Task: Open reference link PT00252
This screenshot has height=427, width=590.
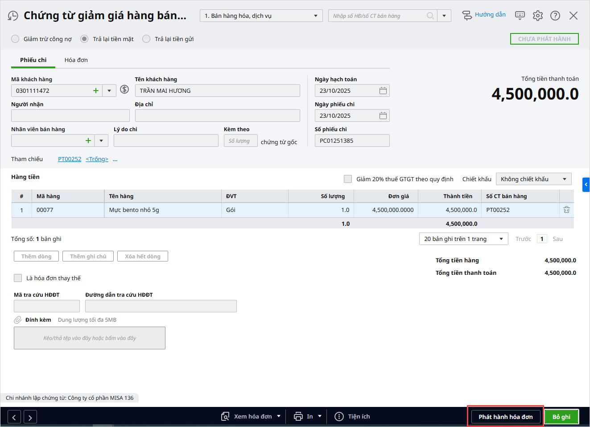Action: 70,159
